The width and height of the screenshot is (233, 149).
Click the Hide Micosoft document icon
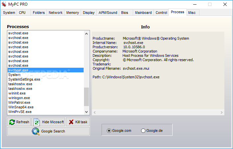coord(37,122)
